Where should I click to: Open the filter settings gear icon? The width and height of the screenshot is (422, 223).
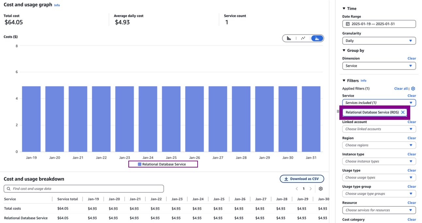click(413, 88)
